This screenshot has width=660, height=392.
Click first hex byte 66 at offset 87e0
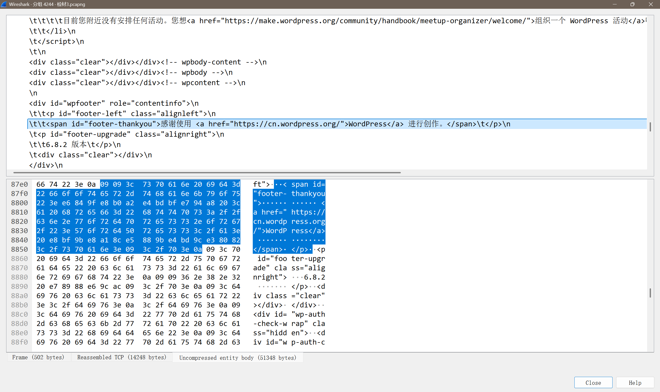[41, 184]
